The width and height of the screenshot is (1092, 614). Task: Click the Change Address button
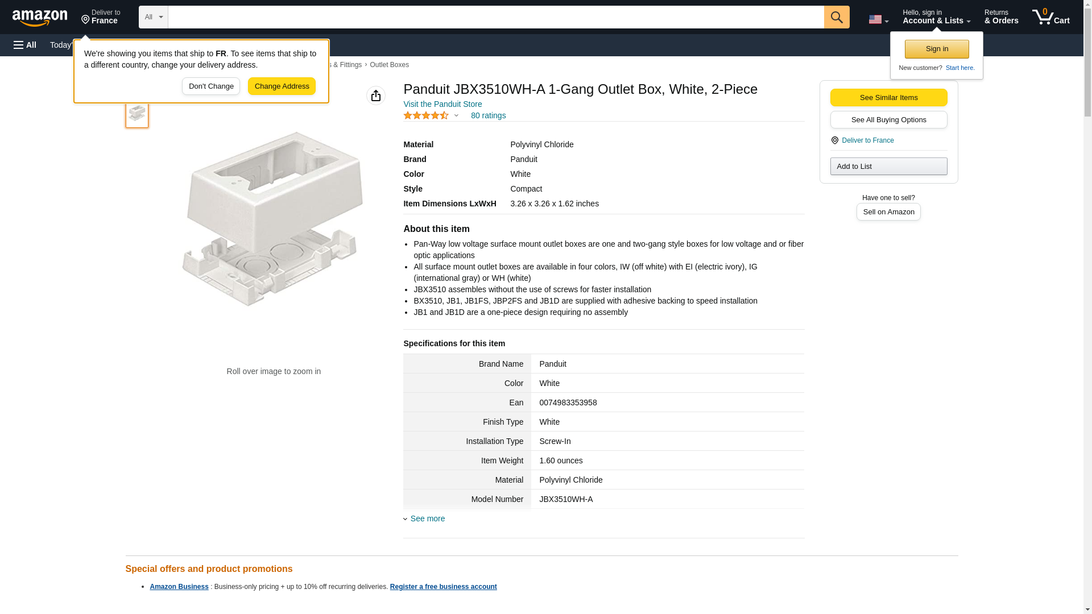pos(282,86)
